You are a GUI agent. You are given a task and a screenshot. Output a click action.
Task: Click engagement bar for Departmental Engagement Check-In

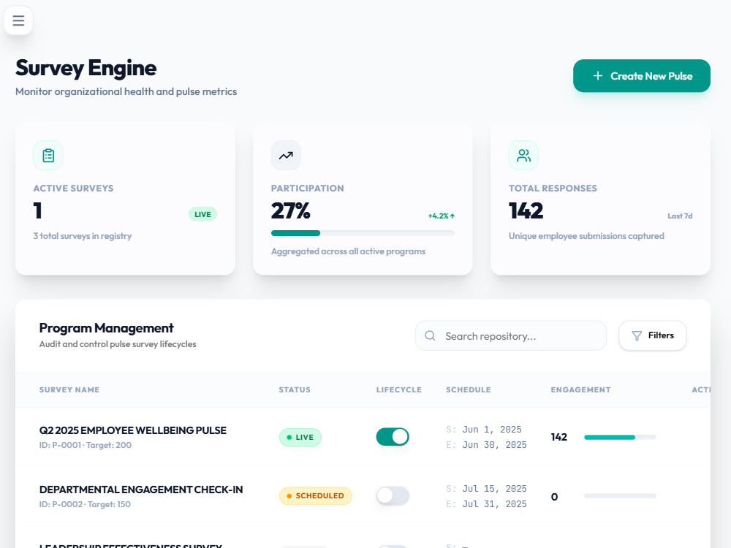point(620,496)
